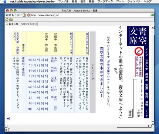159x134 pixels.
Task: Open the ら行 author index link
Action: 52,79
